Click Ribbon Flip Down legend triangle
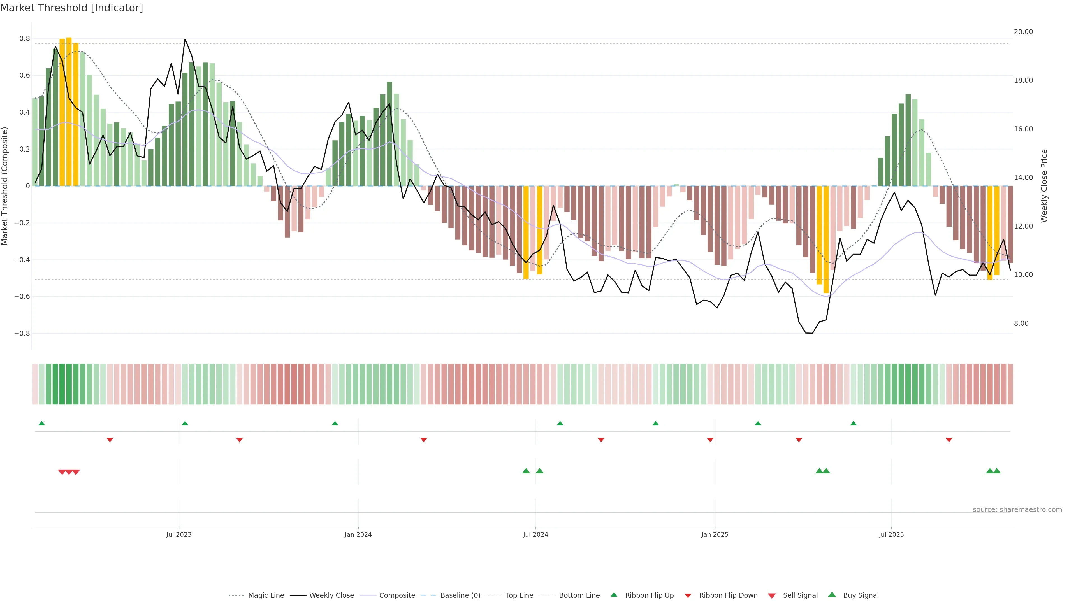The width and height of the screenshot is (1076, 605). pyautogui.click(x=688, y=596)
